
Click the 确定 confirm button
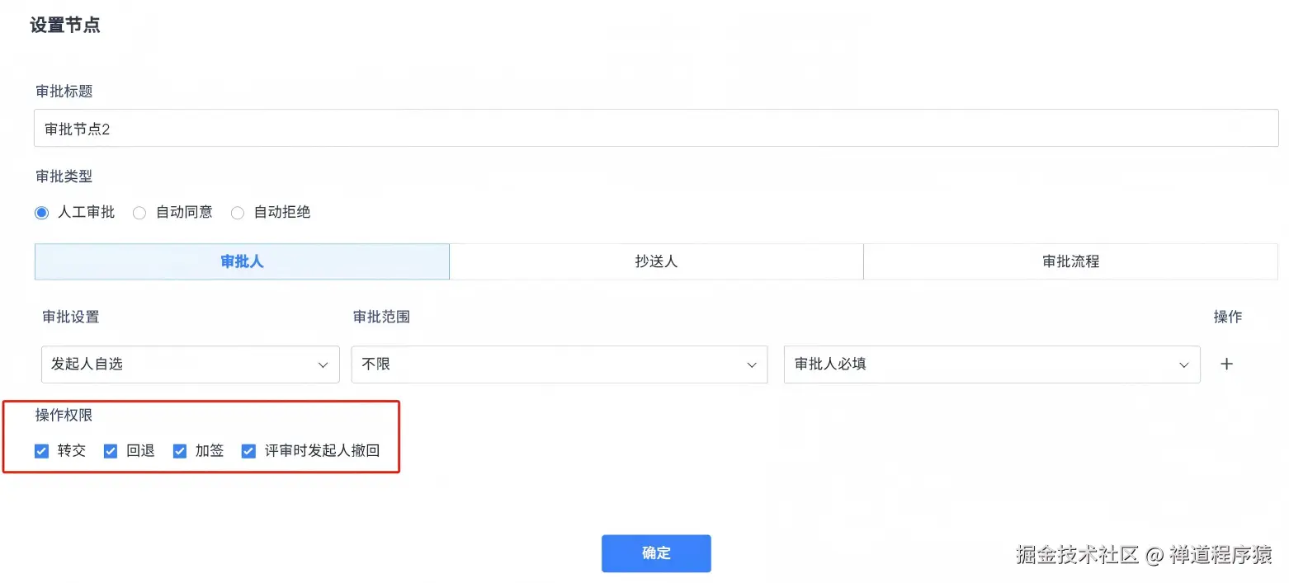[x=656, y=554]
